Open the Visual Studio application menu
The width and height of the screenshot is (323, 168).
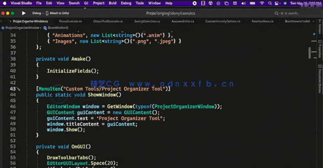pos(21,3)
